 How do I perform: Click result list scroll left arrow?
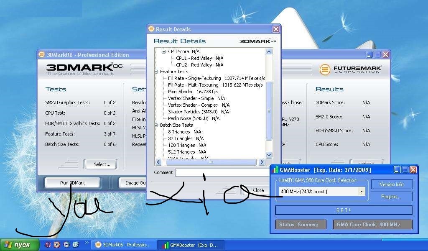tap(158, 162)
